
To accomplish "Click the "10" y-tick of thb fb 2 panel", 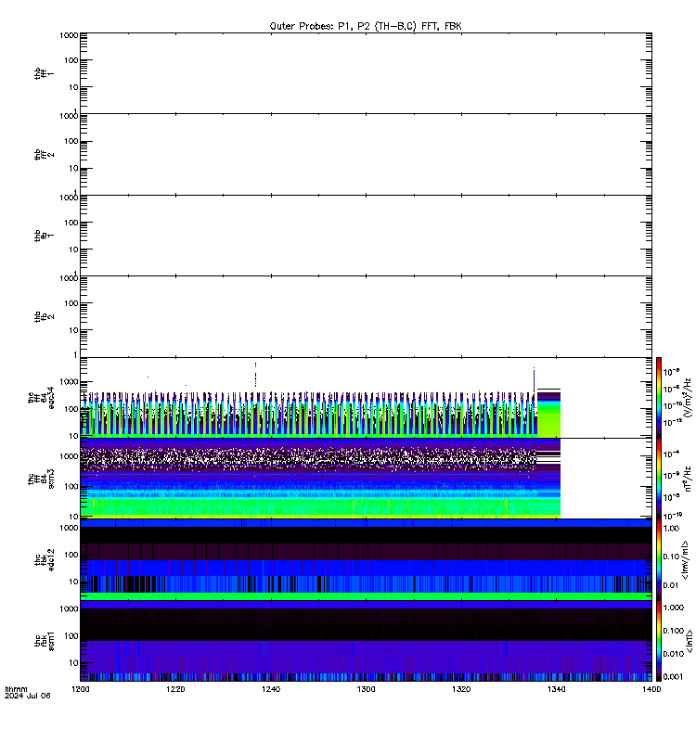I will (74, 330).
